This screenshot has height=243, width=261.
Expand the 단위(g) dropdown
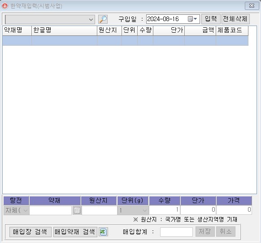click(133, 210)
